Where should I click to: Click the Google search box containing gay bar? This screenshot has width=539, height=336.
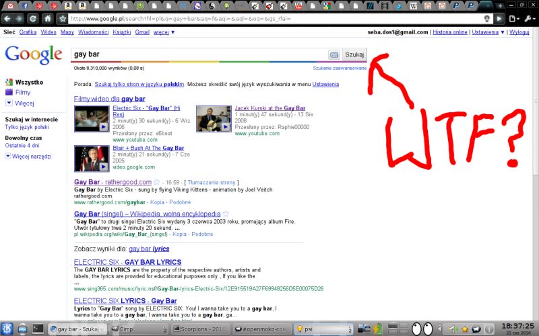click(x=199, y=54)
